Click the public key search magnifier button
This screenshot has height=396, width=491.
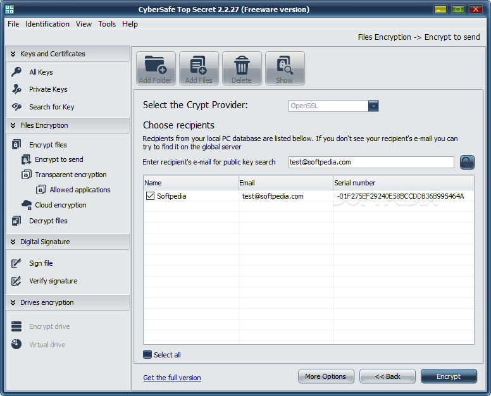(x=467, y=162)
